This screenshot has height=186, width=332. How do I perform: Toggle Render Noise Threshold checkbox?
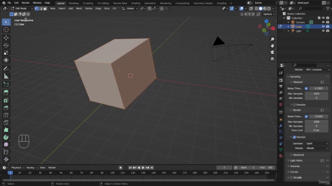306,116
